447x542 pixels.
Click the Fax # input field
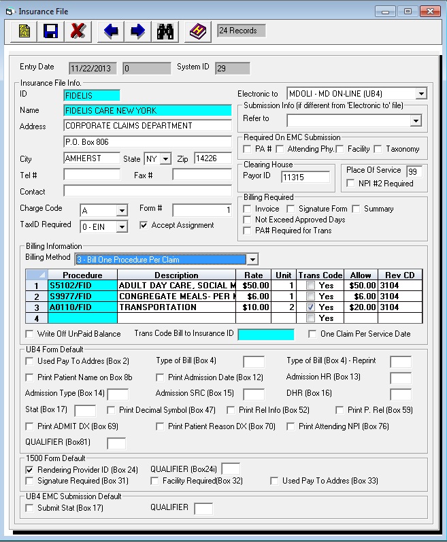(x=202, y=175)
